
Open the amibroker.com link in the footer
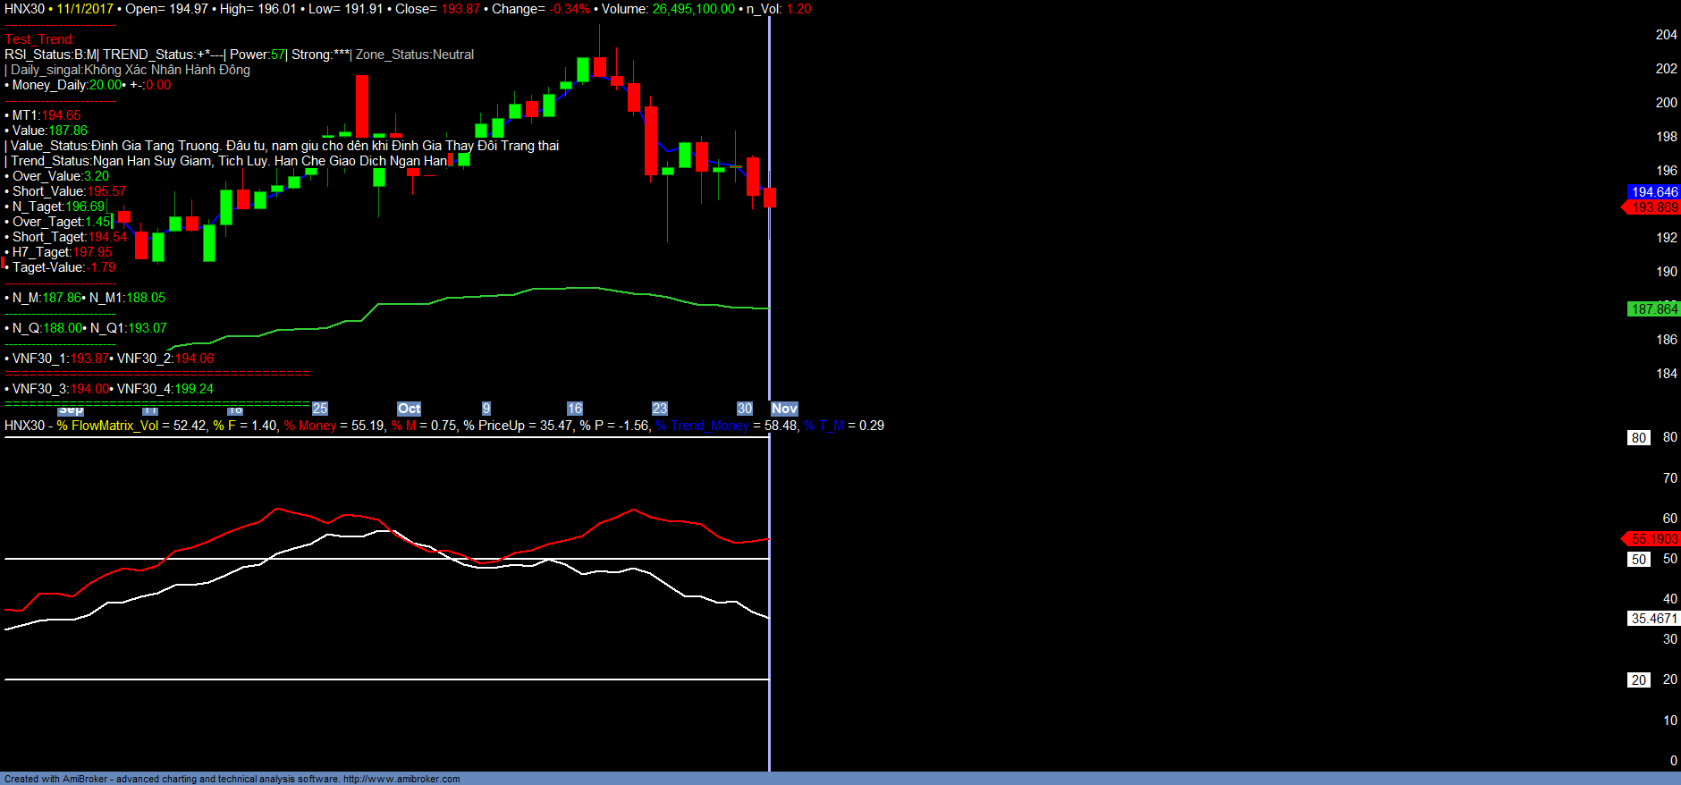point(401,779)
